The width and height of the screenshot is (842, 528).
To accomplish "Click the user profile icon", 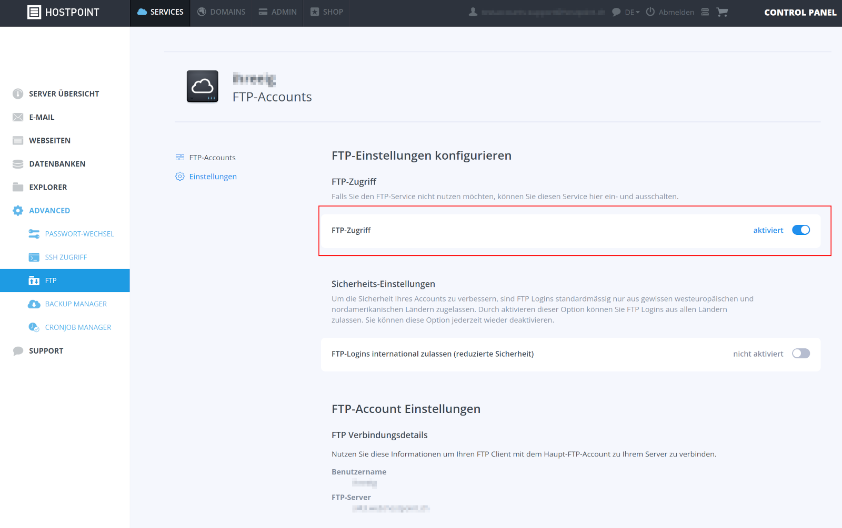I will coord(473,12).
